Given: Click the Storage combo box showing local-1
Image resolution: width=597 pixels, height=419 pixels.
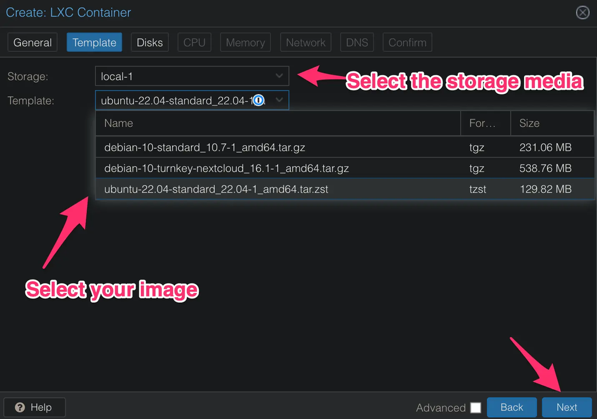Looking at the screenshot, I should pyautogui.click(x=192, y=77).
